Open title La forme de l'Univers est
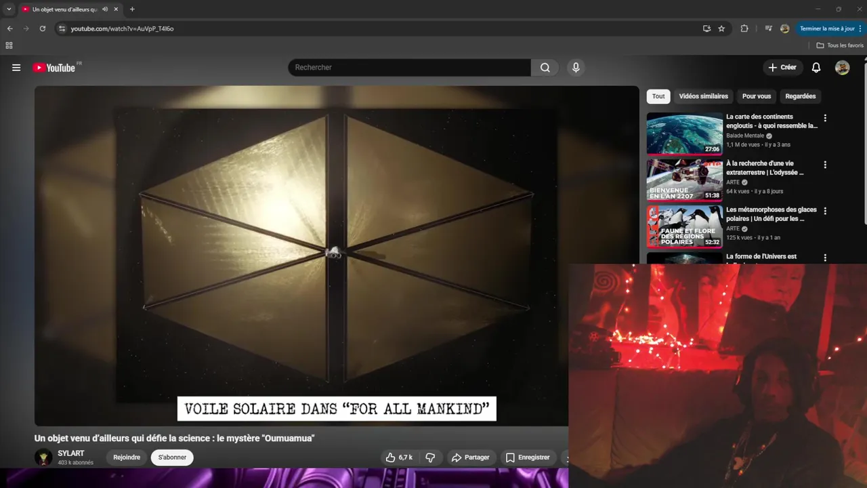 click(761, 257)
